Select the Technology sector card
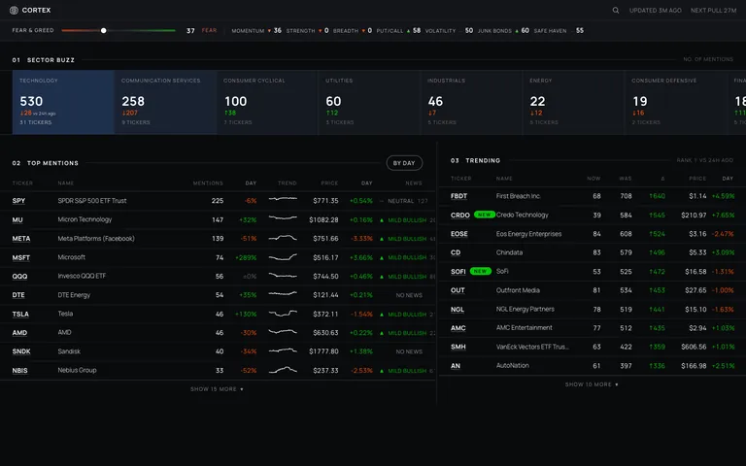 coord(63,102)
